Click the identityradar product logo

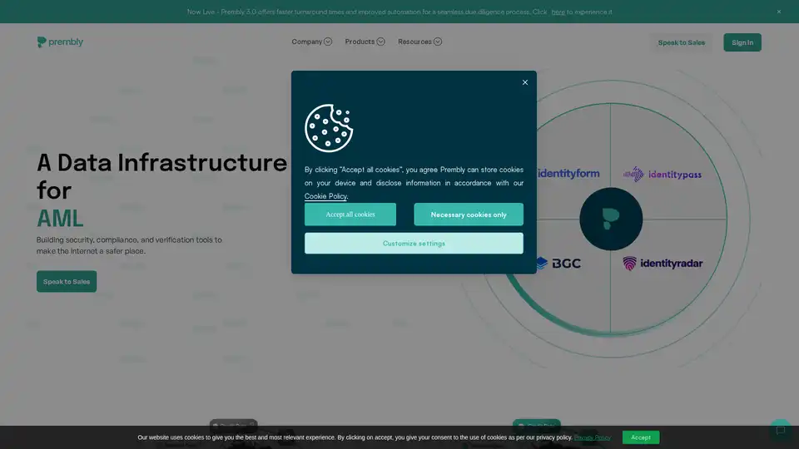pyautogui.click(x=663, y=264)
